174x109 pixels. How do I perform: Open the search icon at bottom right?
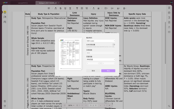169,106
